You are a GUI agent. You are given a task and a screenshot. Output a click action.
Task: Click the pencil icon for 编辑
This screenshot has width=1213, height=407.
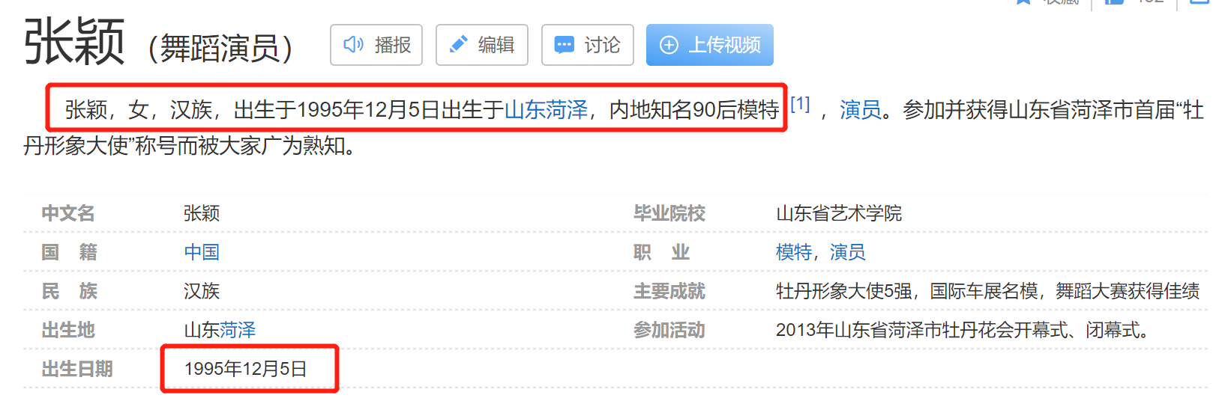pyautogui.click(x=458, y=45)
